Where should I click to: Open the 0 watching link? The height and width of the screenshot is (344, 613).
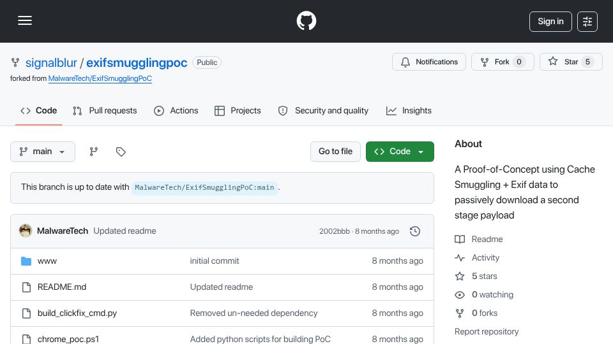pos(484,295)
